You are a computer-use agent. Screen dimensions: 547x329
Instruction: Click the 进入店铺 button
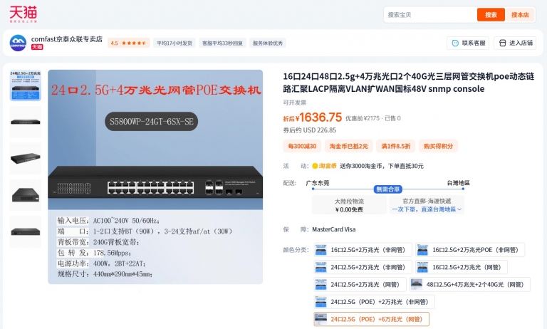pyautogui.click(x=515, y=43)
